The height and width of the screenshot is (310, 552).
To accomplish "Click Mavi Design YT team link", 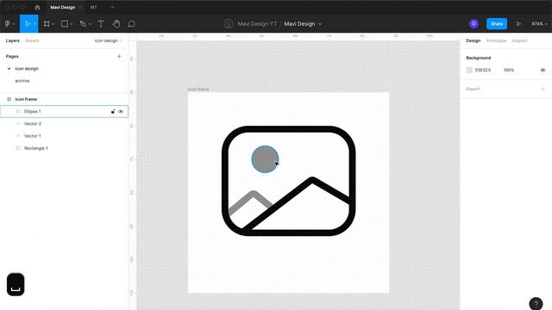I will (x=257, y=24).
